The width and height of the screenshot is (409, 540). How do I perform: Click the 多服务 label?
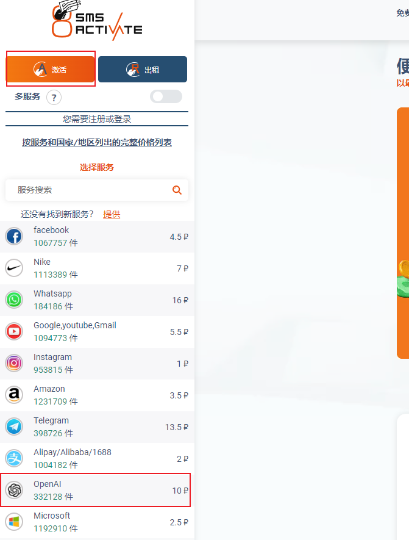(27, 97)
